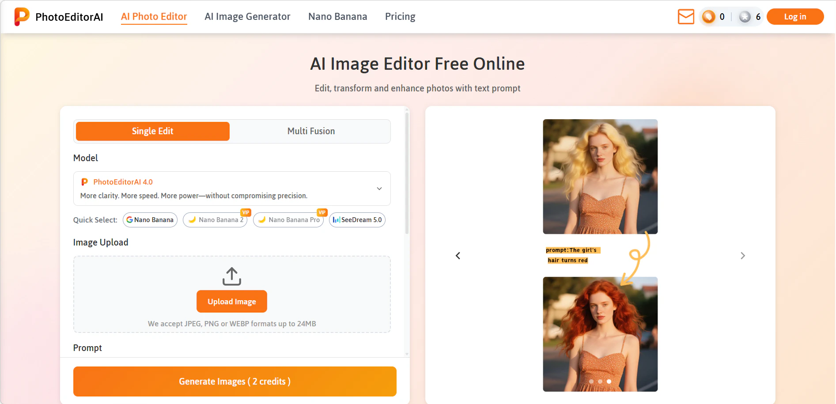Choose SeeDream 5.0 quick select chip
Screen dimensions: 836x404
click(x=357, y=220)
